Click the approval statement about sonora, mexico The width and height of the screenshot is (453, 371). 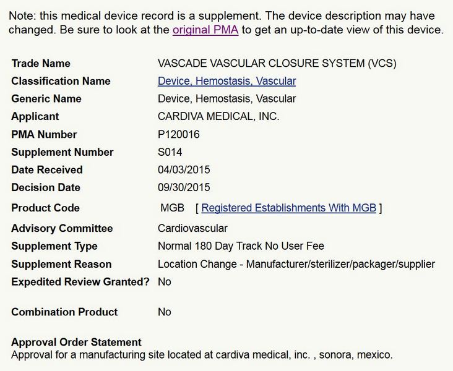(x=202, y=355)
